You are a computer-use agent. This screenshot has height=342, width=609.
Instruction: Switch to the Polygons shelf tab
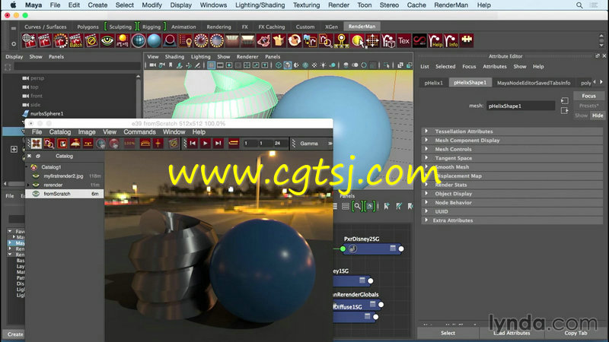pyautogui.click(x=88, y=27)
